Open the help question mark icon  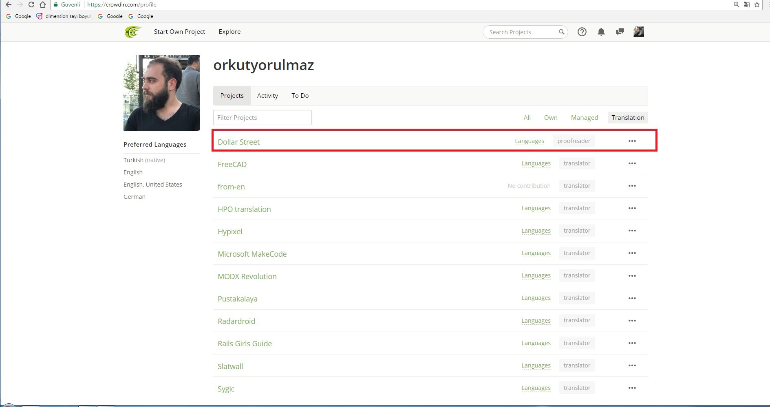(582, 32)
